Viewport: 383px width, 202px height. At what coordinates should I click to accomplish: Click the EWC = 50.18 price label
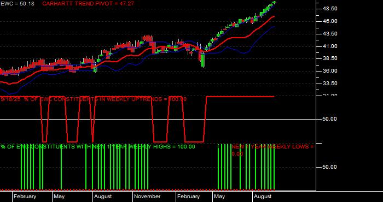click(x=18, y=4)
